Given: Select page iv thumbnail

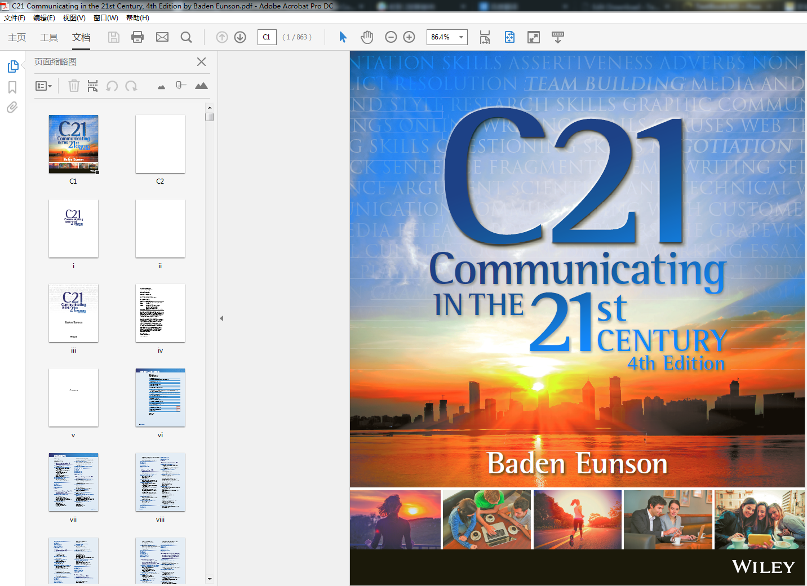Looking at the screenshot, I should 160,313.
